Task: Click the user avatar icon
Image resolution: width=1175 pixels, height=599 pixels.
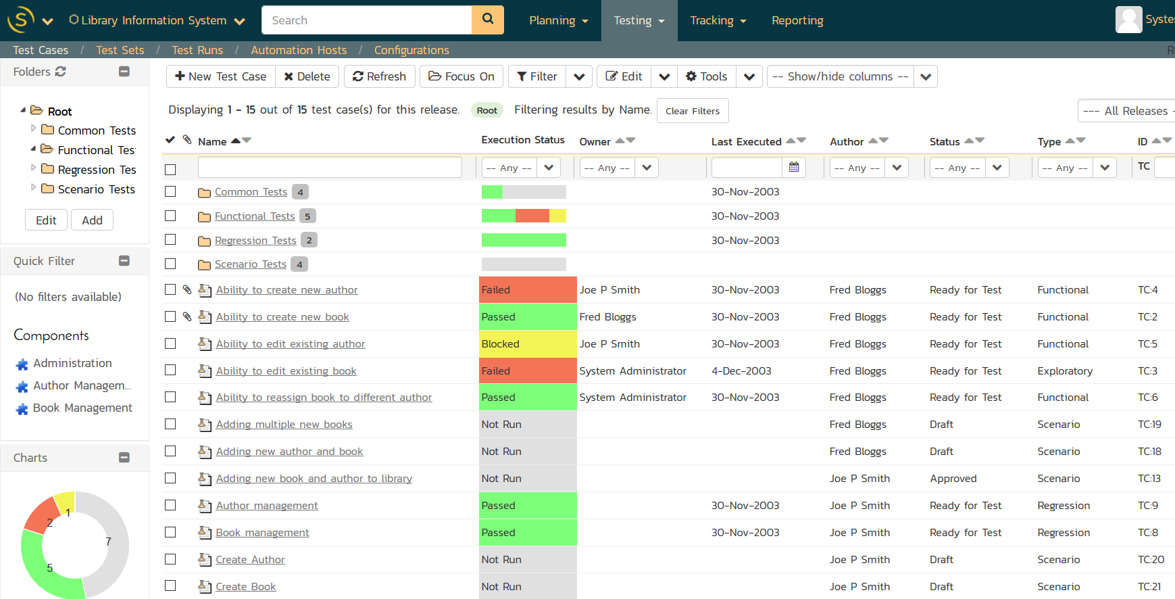Action: tap(1128, 20)
